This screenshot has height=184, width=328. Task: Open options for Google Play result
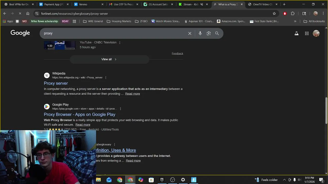120,109
